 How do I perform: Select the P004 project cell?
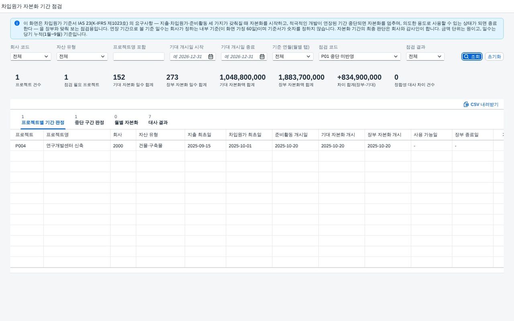27,146
